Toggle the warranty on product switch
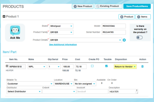This screenshot has width=154, height=102. [139, 37]
